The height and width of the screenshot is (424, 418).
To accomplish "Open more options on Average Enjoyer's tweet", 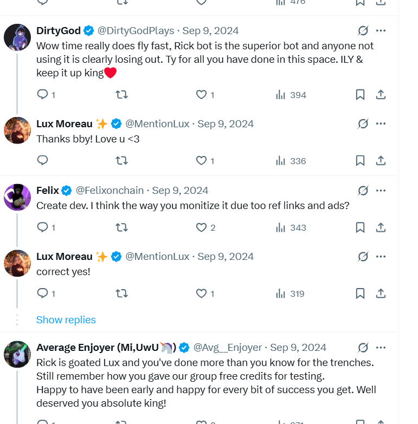I will pos(381,348).
